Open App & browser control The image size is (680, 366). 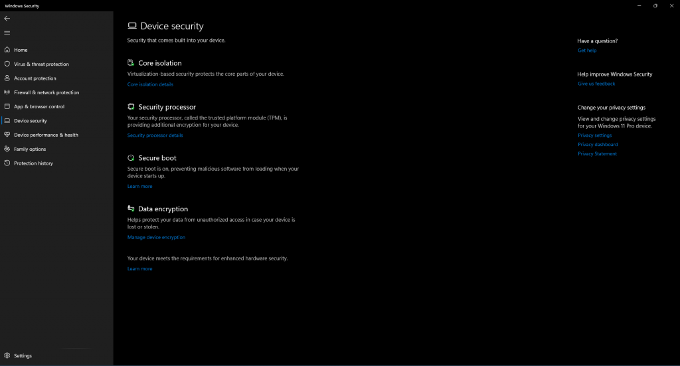pos(39,107)
